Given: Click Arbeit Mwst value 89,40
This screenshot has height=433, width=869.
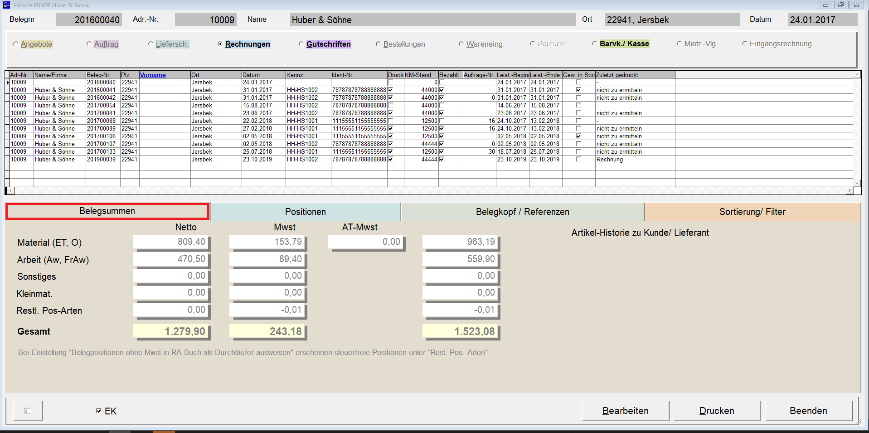Looking at the screenshot, I should (267, 259).
